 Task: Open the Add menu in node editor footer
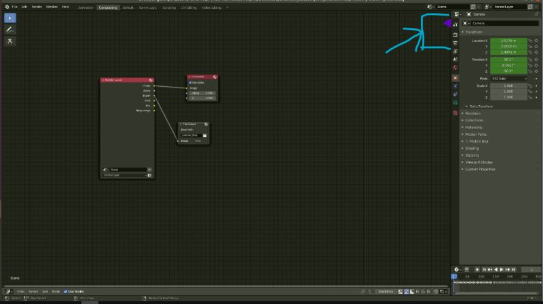coord(45,292)
